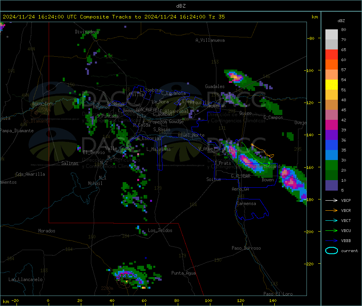362x306 pixels.
Task: Click the orange storm track east of V_Atuel
Action: point(263,151)
